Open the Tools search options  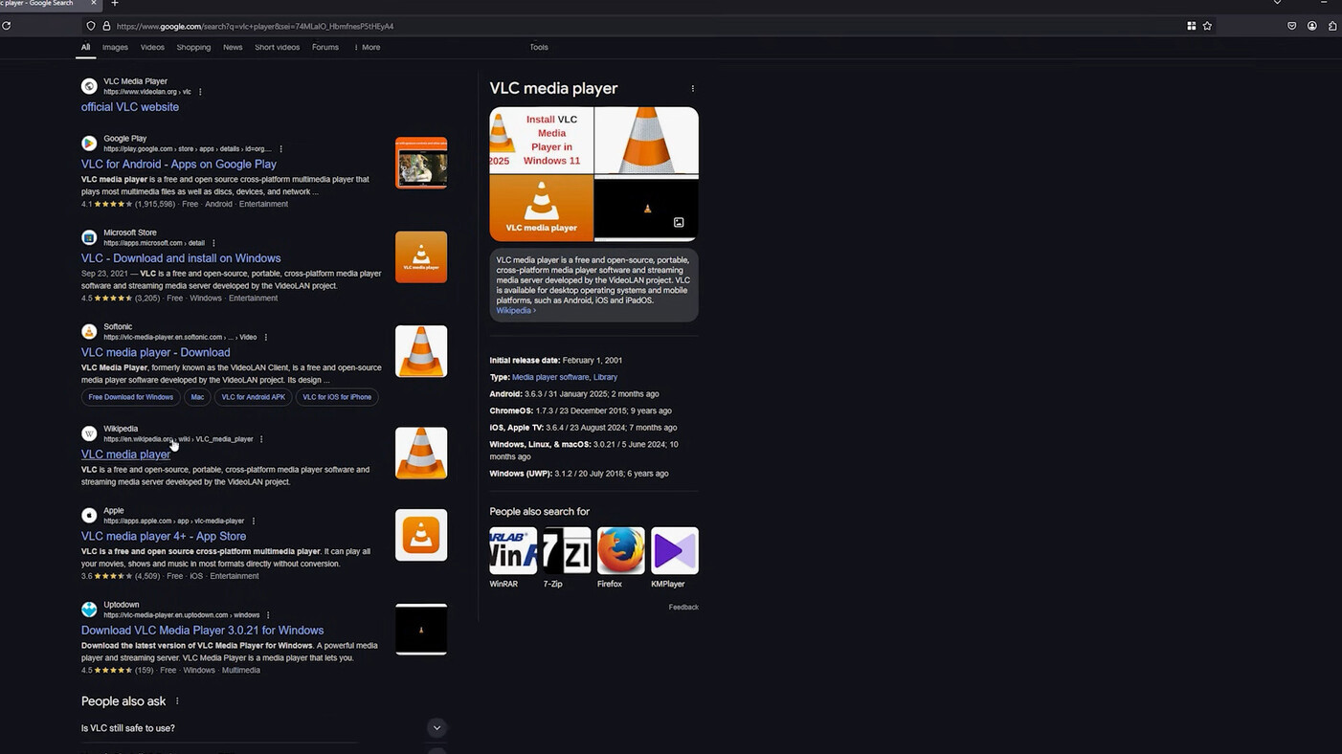tap(539, 47)
